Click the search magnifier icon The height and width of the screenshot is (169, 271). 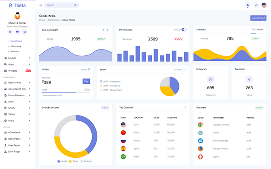pyautogui.click(x=75, y=5)
